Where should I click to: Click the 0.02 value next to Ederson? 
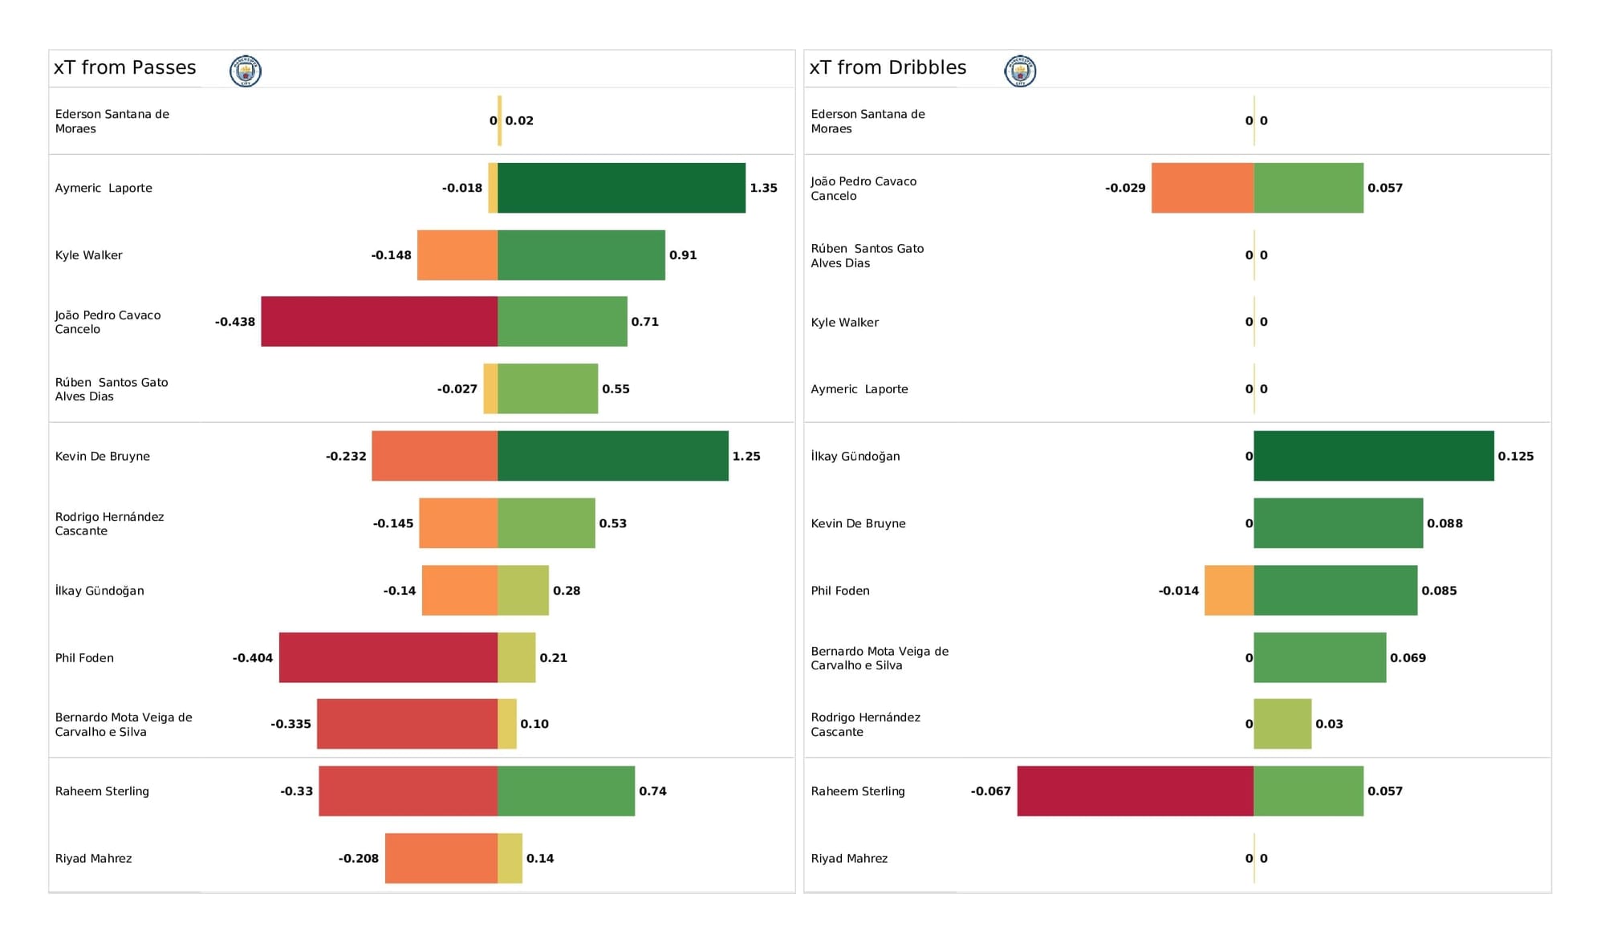[519, 120]
